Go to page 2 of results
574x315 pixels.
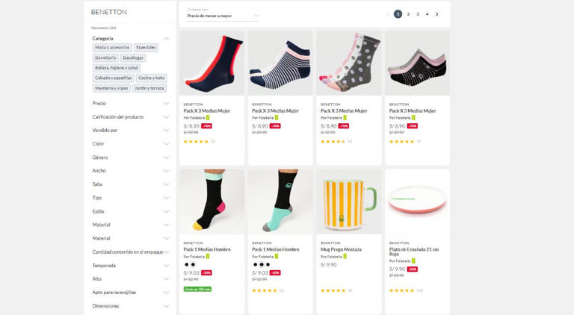click(x=408, y=14)
